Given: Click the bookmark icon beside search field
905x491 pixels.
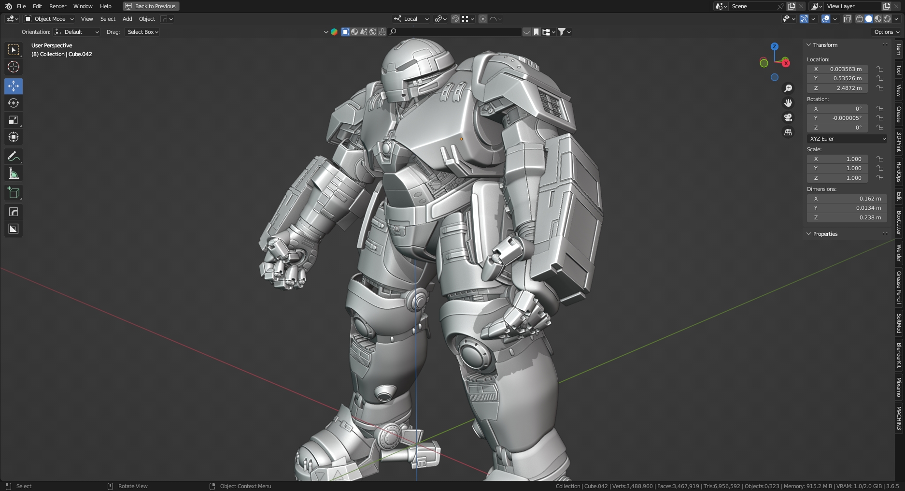Looking at the screenshot, I should [x=537, y=32].
